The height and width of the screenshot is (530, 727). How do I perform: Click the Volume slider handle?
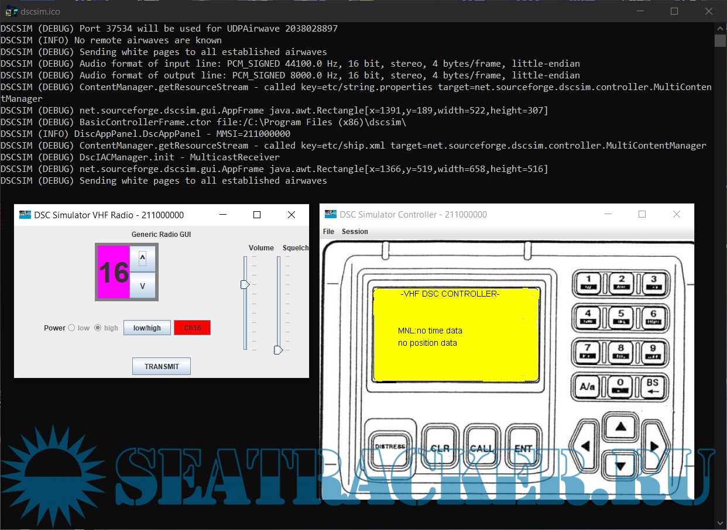point(245,284)
